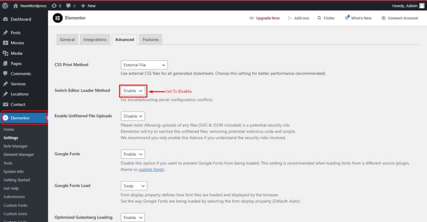This screenshot has width=427, height=222.
Task: Click the Media library icon
Action: pos(5,53)
